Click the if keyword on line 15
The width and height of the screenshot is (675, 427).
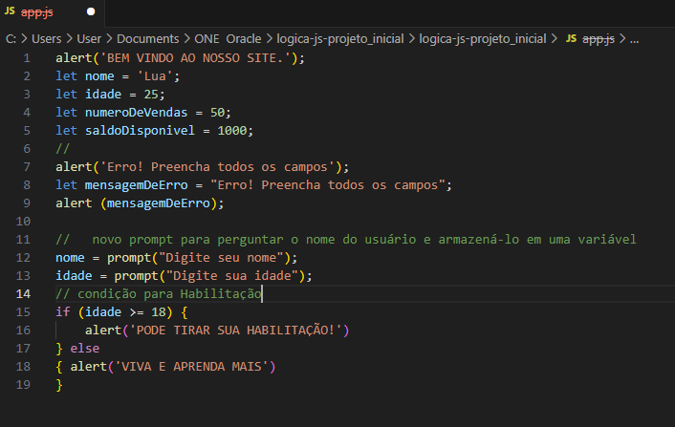[63, 311]
